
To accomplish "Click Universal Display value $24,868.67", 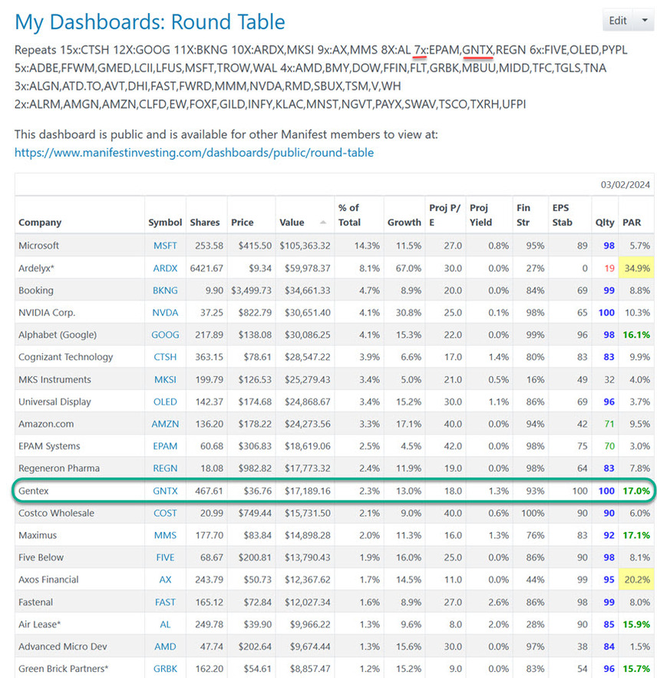I will point(307,402).
